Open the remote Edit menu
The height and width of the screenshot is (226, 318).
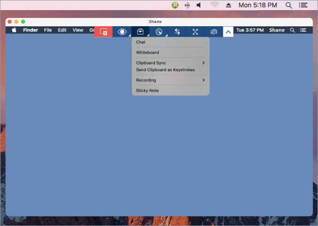click(x=62, y=30)
